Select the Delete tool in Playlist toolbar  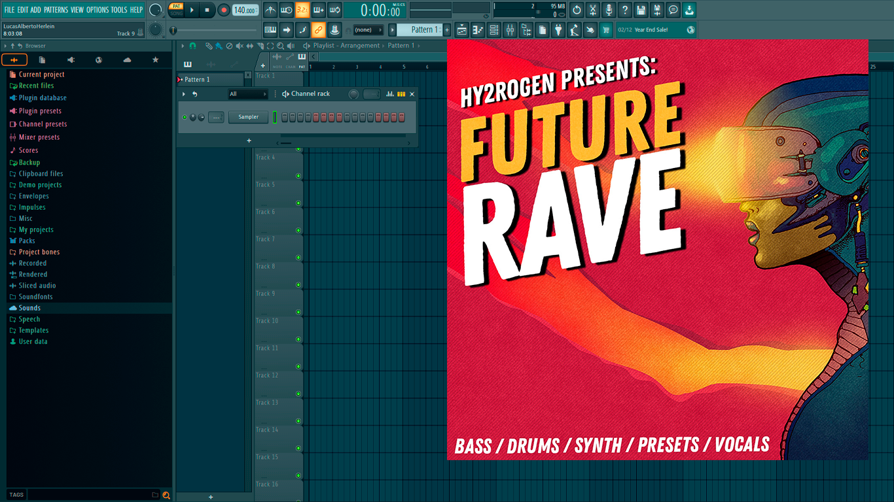(229, 46)
